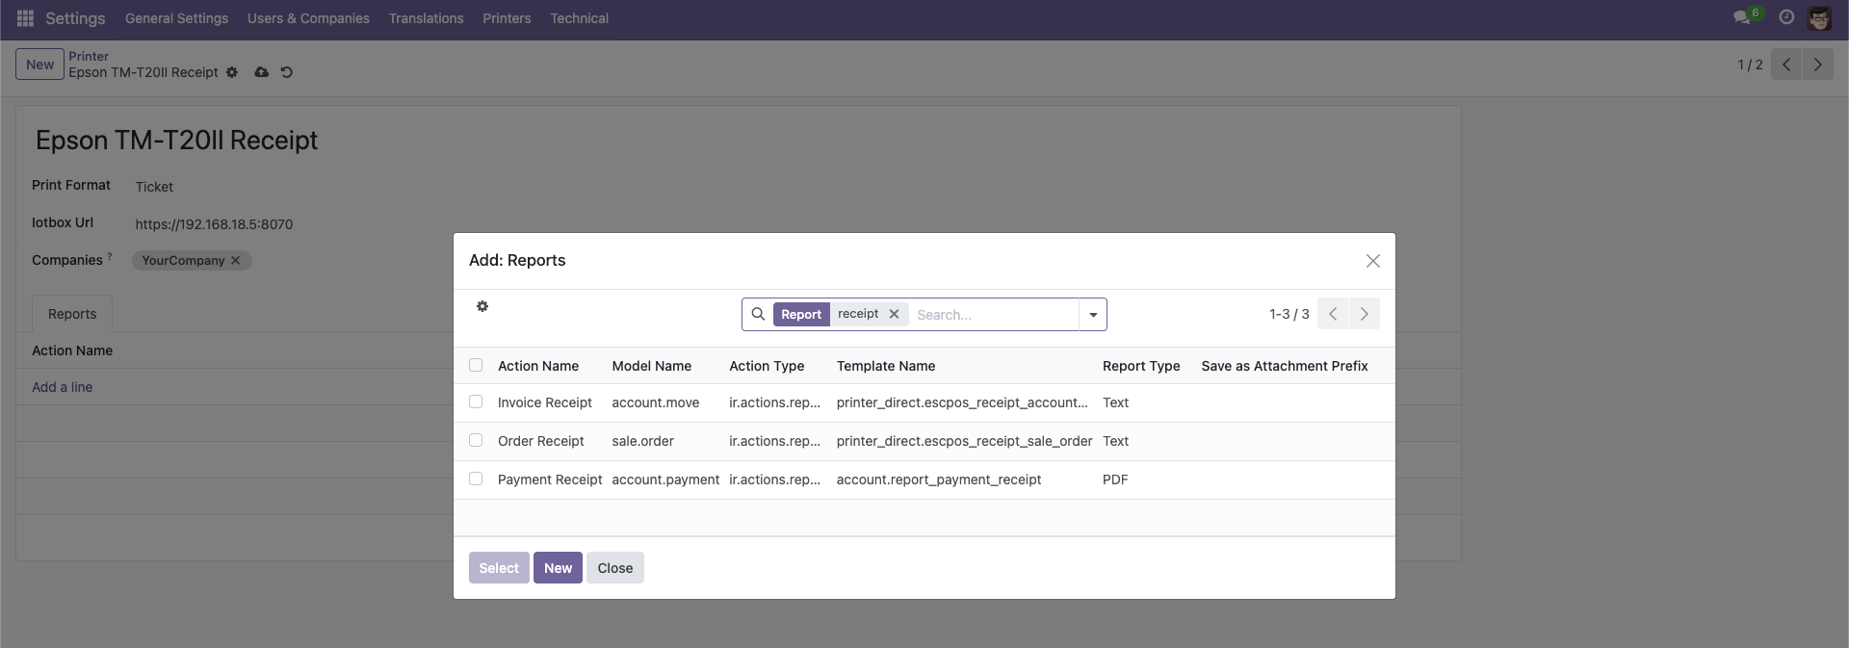Click the Close button in dialog
The image size is (1849, 648).
coord(615,568)
